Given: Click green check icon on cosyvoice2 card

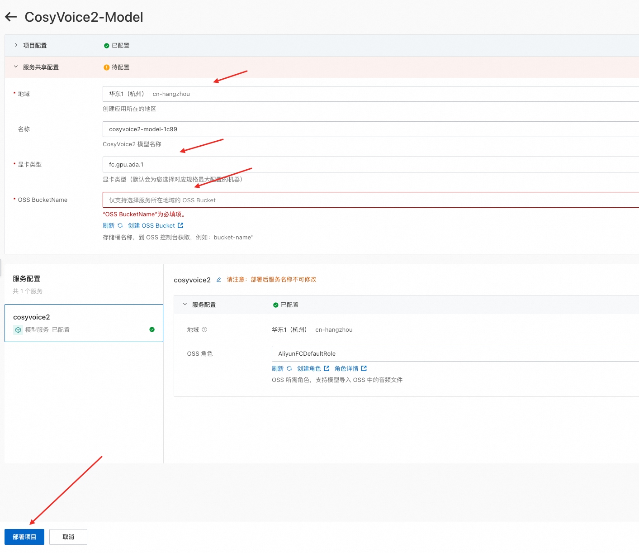Looking at the screenshot, I should (x=152, y=329).
